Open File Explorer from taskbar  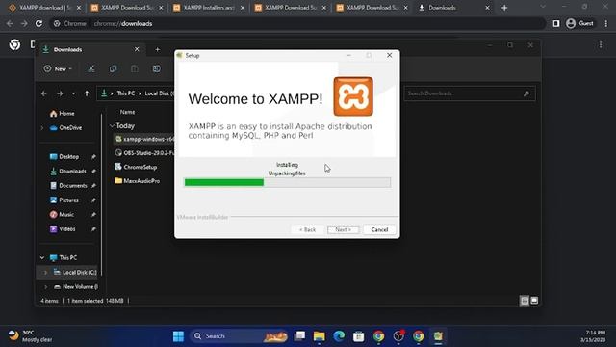[x=319, y=336]
